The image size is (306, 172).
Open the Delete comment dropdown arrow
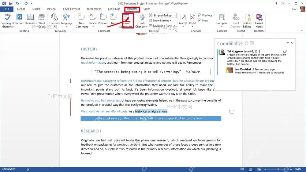93,27
